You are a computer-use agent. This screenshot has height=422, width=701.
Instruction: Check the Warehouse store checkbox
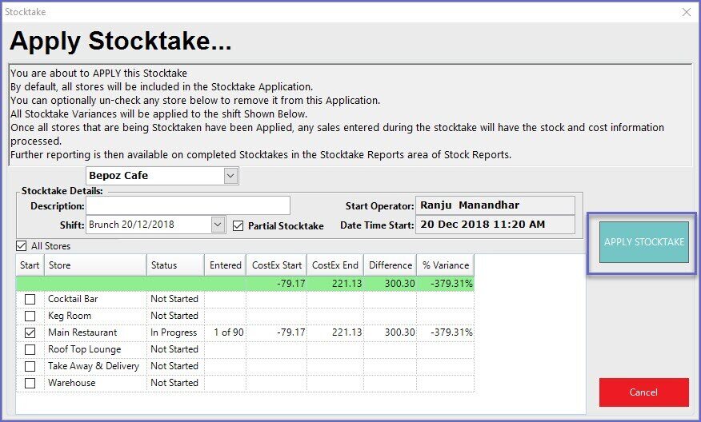pos(30,383)
